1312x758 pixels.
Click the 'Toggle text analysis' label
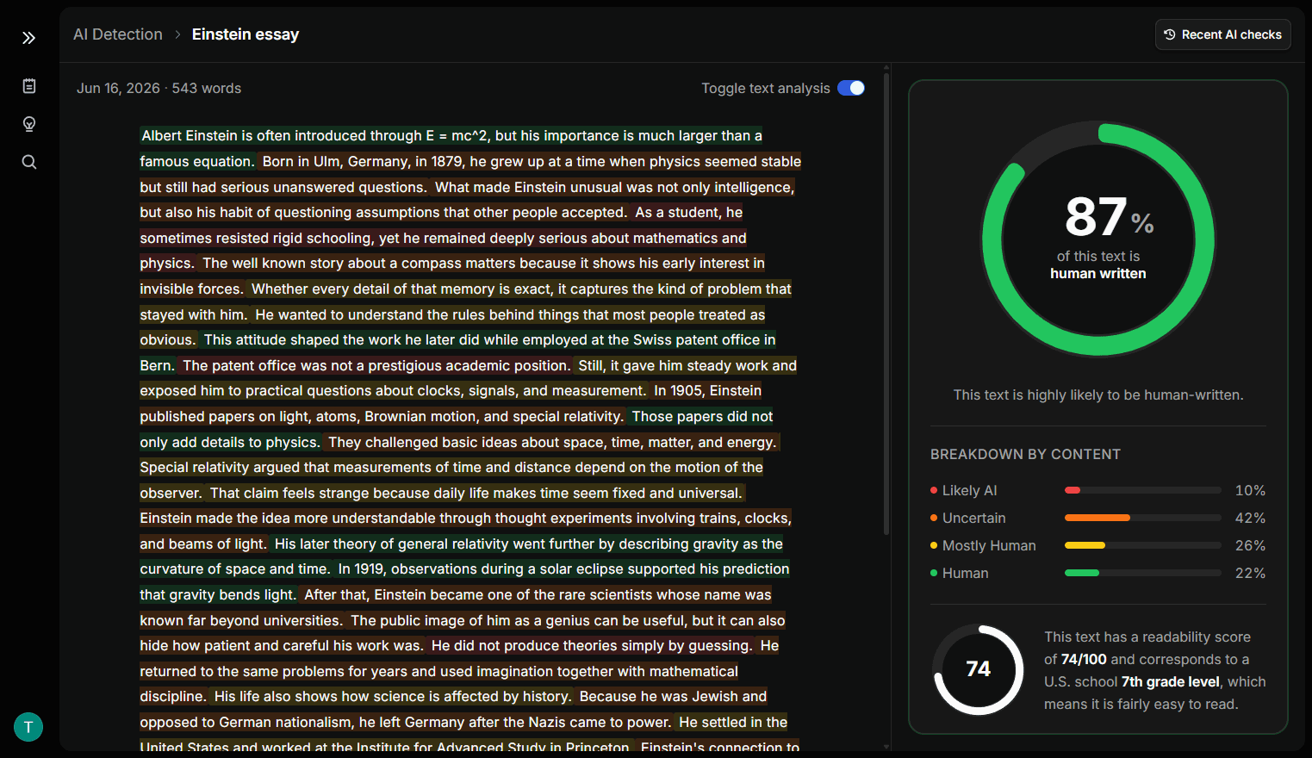765,88
